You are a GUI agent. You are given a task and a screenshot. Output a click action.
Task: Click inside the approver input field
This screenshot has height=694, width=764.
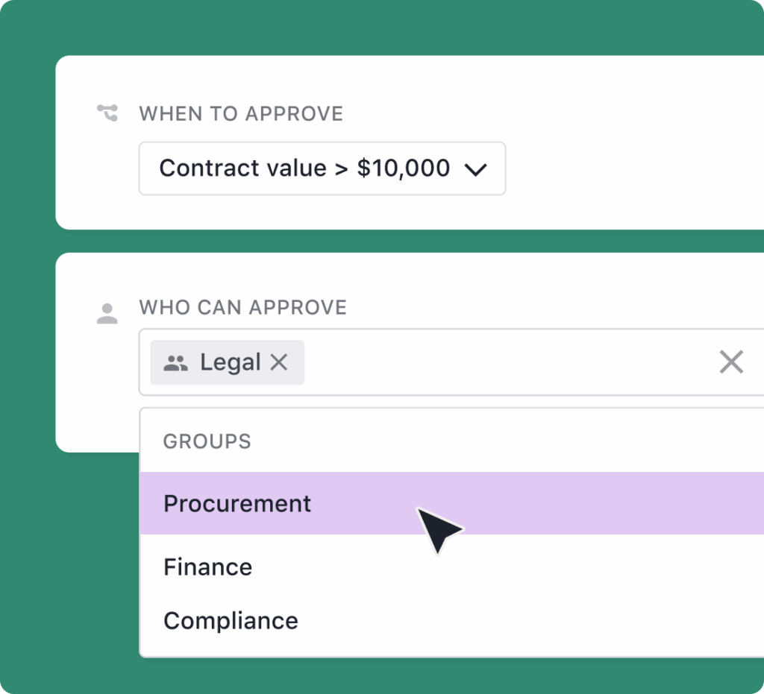pos(485,362)
